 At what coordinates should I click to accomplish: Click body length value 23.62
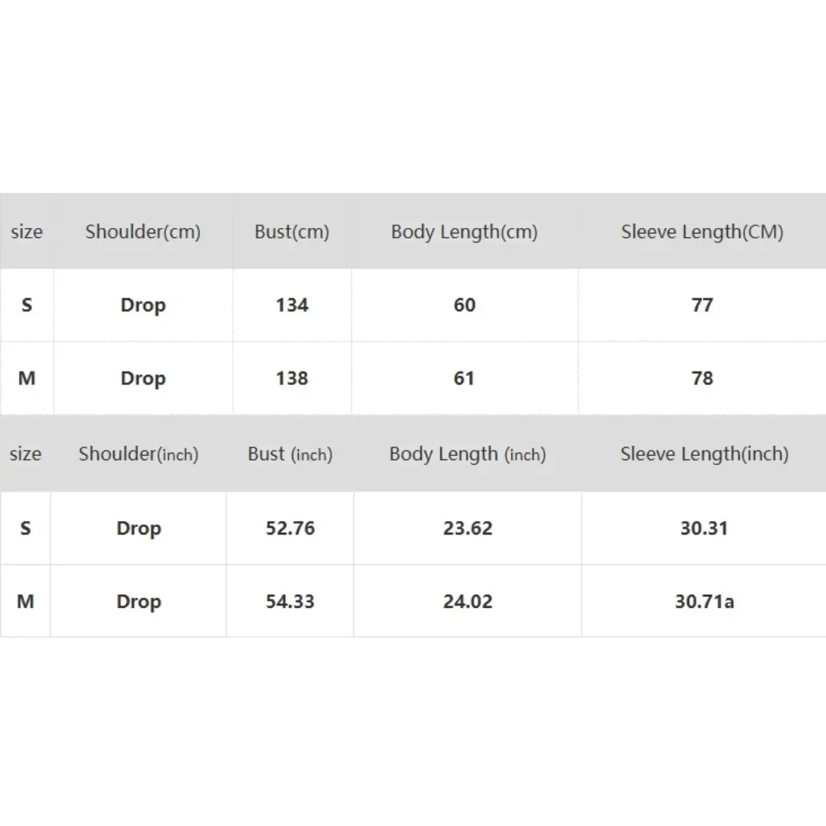[468, 528]
